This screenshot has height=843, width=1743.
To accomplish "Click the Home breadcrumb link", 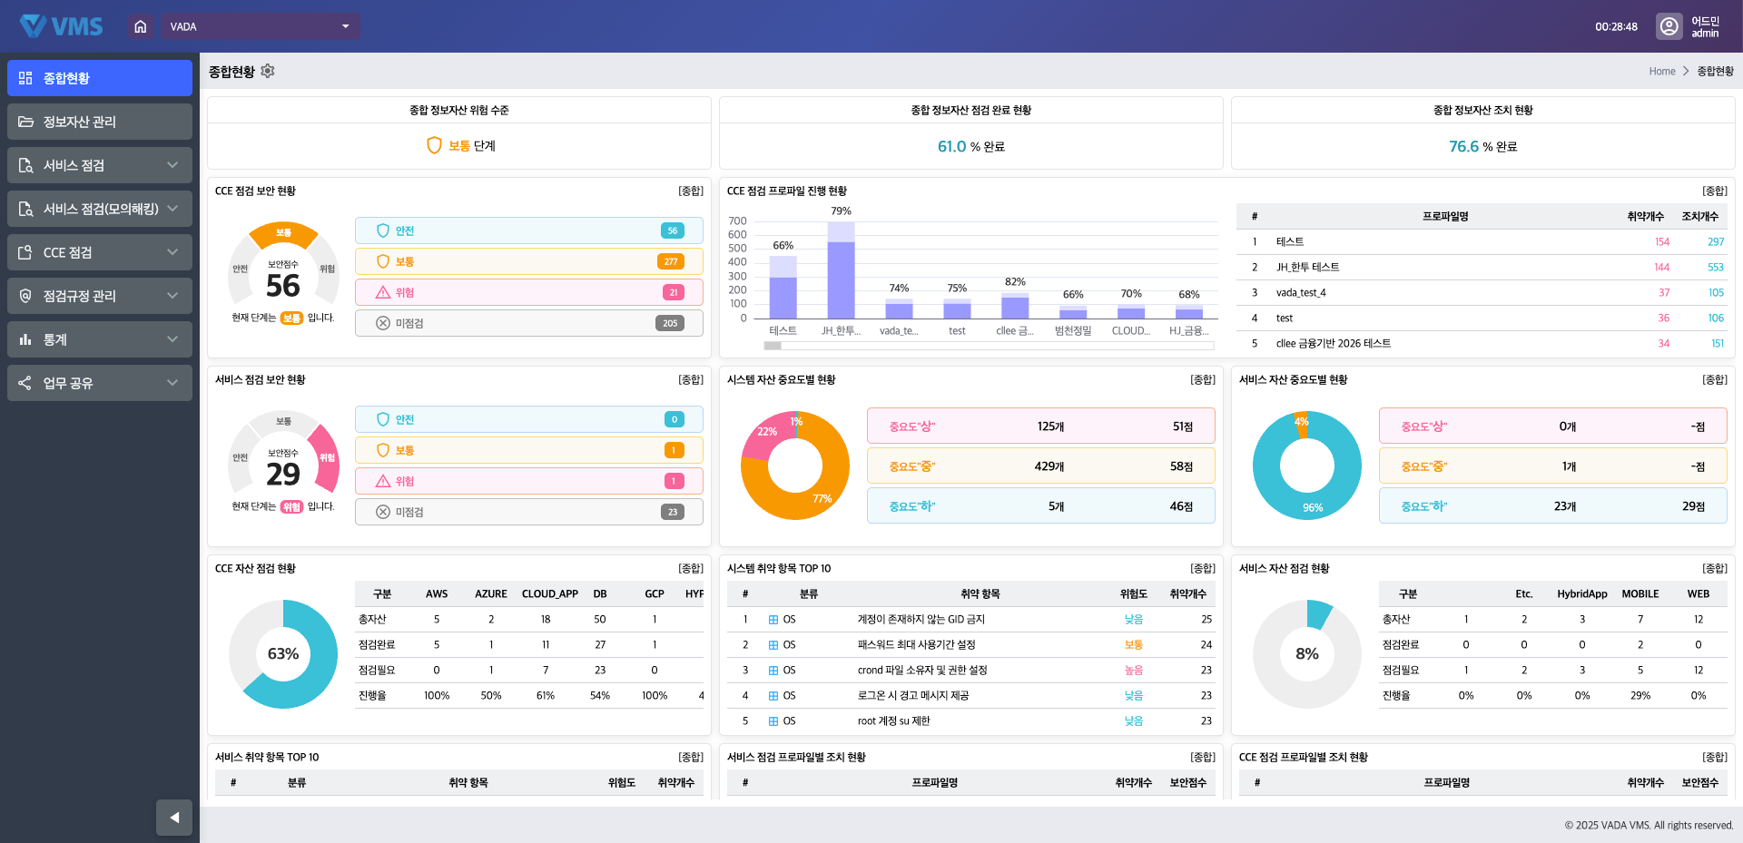I will click(x=1662, y=71).
